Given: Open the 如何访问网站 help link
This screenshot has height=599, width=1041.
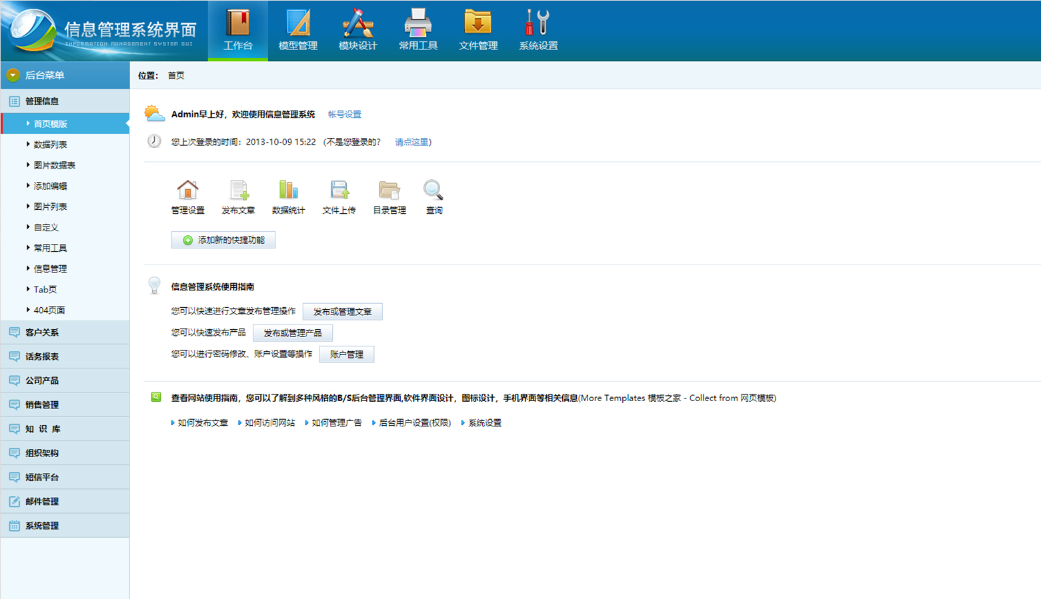Looking at the screenshot, I should pos(269,423).
